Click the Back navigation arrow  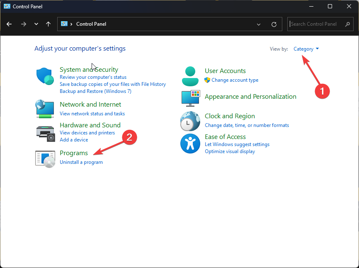coord(9,24)
